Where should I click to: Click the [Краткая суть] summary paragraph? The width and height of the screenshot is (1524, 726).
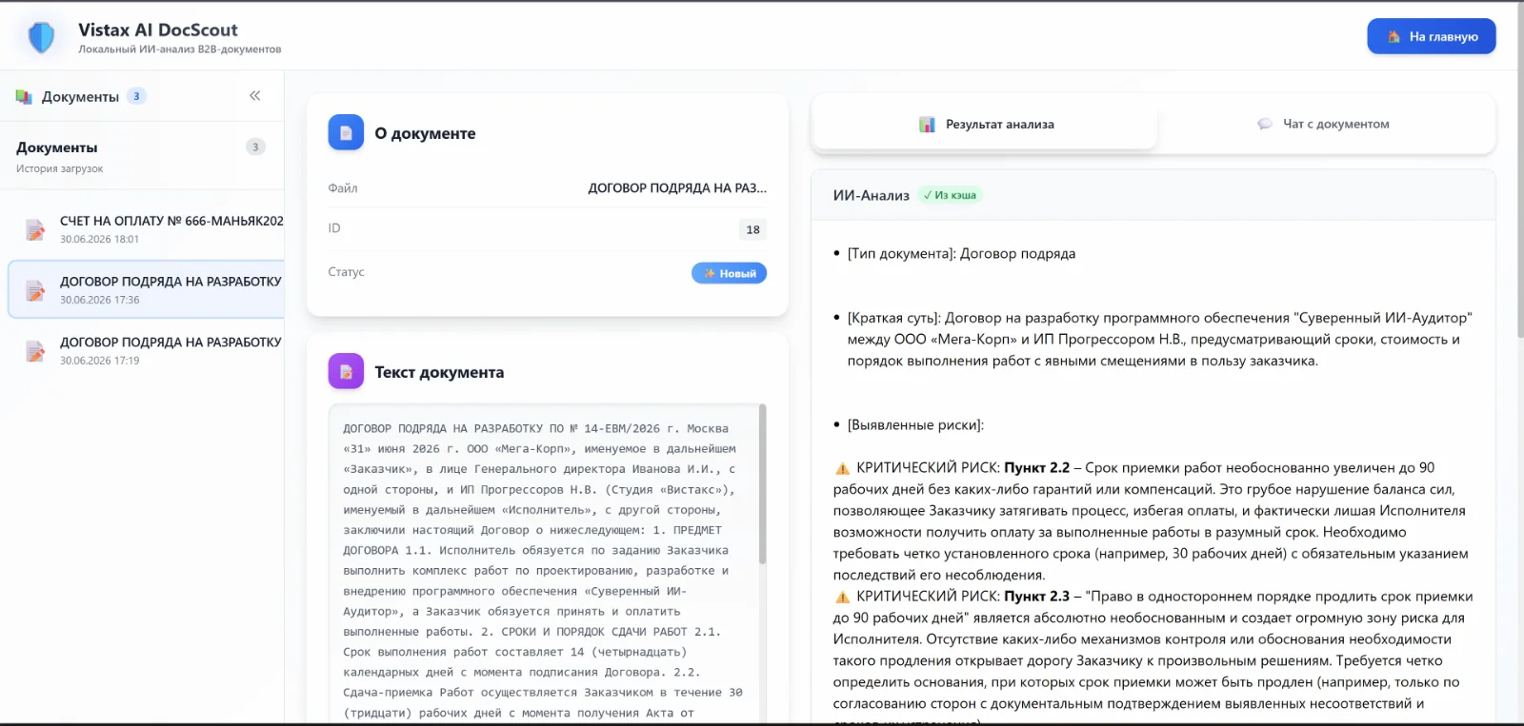[1159, 340]
